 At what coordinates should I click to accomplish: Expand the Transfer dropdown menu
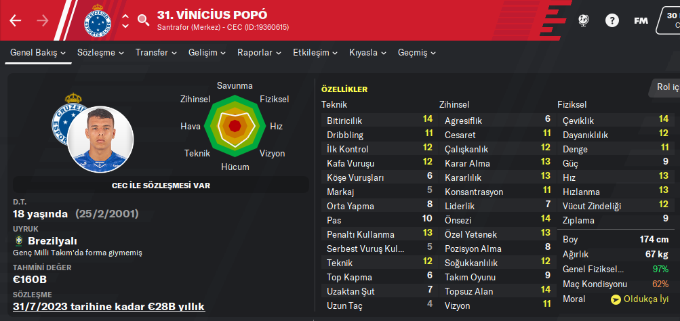(x=156, y=52)
